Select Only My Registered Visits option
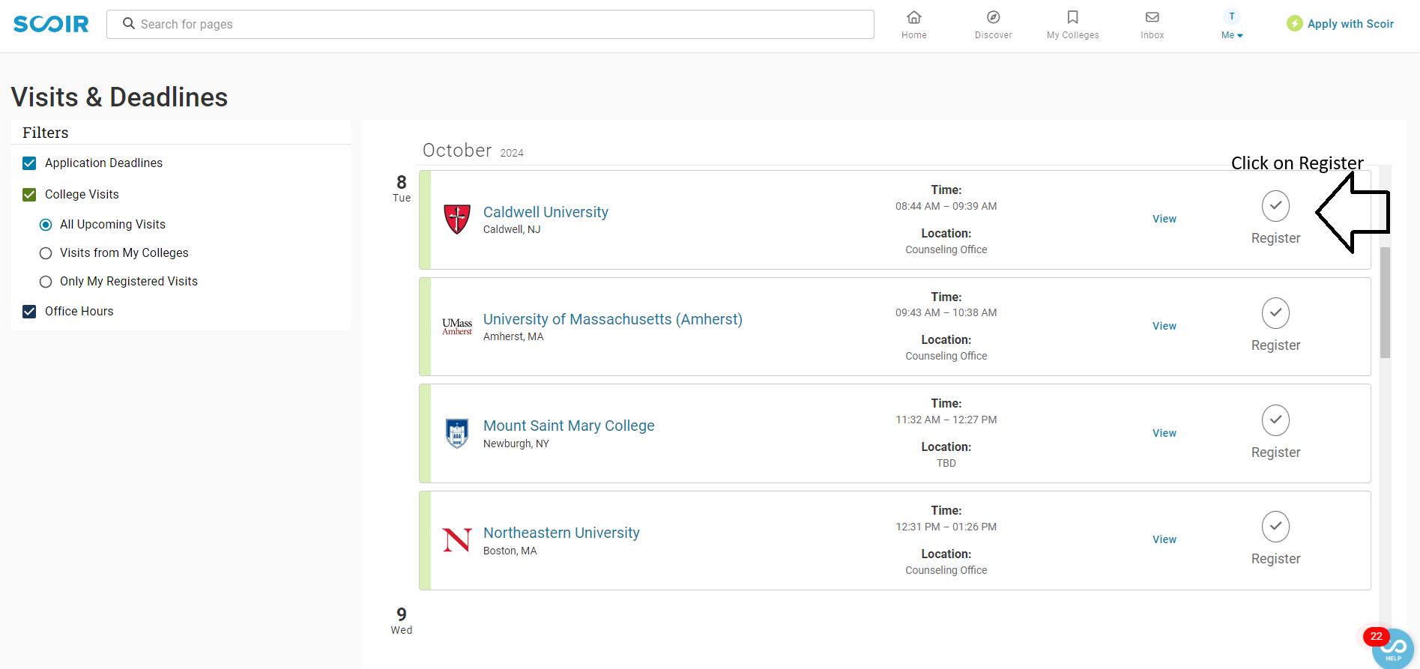The width and height of the screenshot is (1420, 669). [x=46, y=282]
